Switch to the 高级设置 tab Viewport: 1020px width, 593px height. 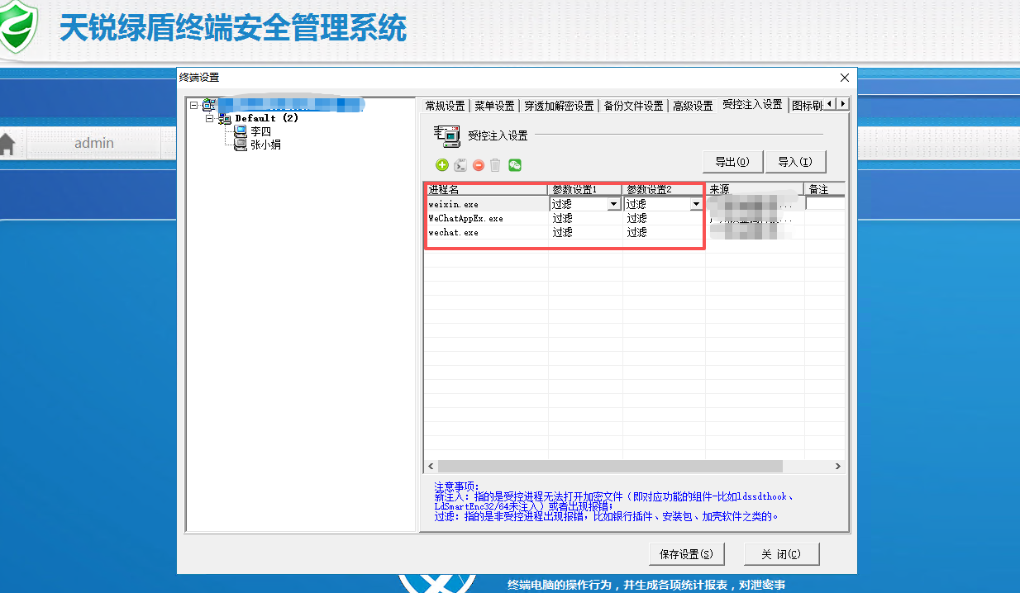pos(693,106)
